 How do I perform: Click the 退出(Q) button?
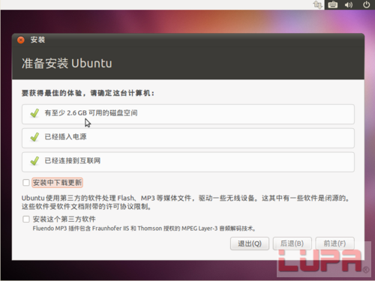point(250,244)
